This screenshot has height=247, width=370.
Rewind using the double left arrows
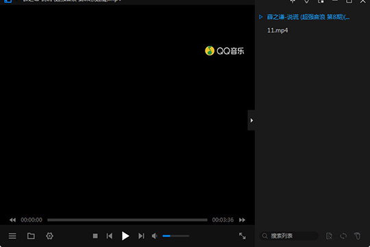coord(12,220)
